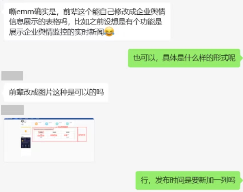Click the blurred sender name above the image
This screenshot has width=243, height=192.
(x=12, y=110)
